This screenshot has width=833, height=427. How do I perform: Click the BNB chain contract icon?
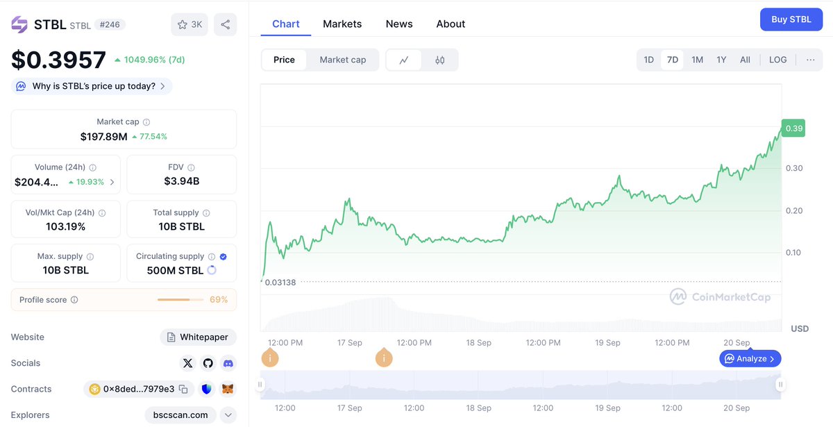(95, 389)
